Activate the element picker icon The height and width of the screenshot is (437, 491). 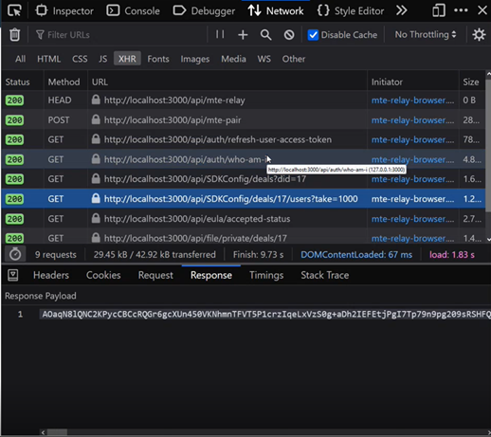(x=14, y=10)
